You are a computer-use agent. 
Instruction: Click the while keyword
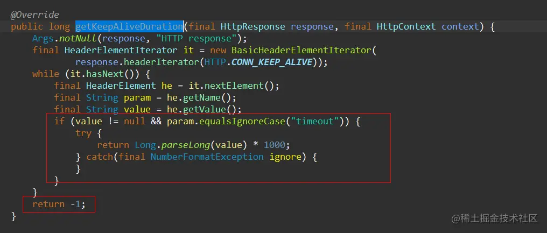click(x=46, y=74)
